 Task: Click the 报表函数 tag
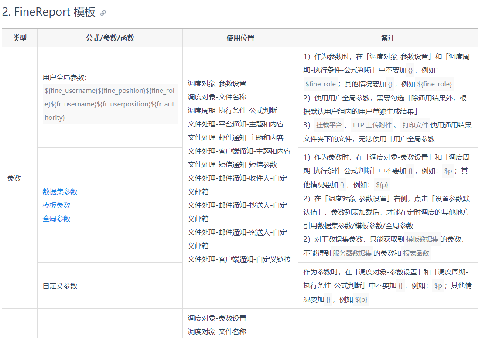pyautogui.click(x=416, y=253)
